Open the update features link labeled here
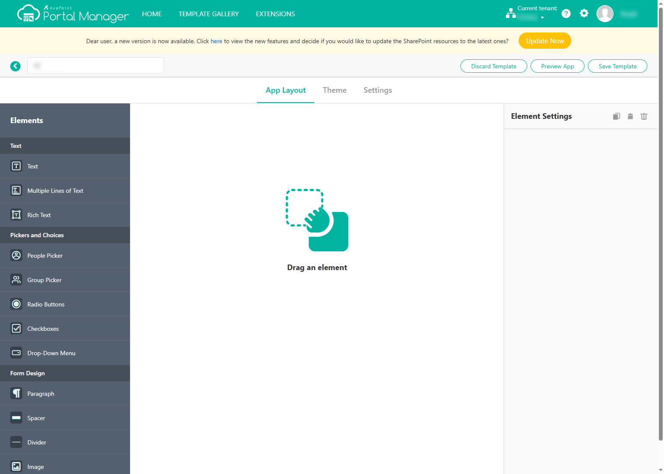This screenshot has height=474, width=664. pos(216,41)
